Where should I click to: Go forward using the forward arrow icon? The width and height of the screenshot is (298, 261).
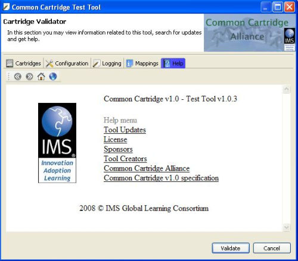(x=29, y=77)
